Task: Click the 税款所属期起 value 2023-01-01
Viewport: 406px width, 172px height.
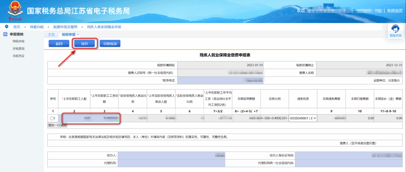Action: 255,65
